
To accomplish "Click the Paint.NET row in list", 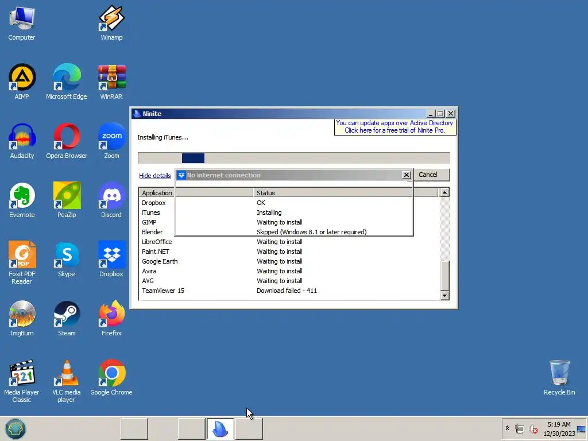I will [289, 252].
